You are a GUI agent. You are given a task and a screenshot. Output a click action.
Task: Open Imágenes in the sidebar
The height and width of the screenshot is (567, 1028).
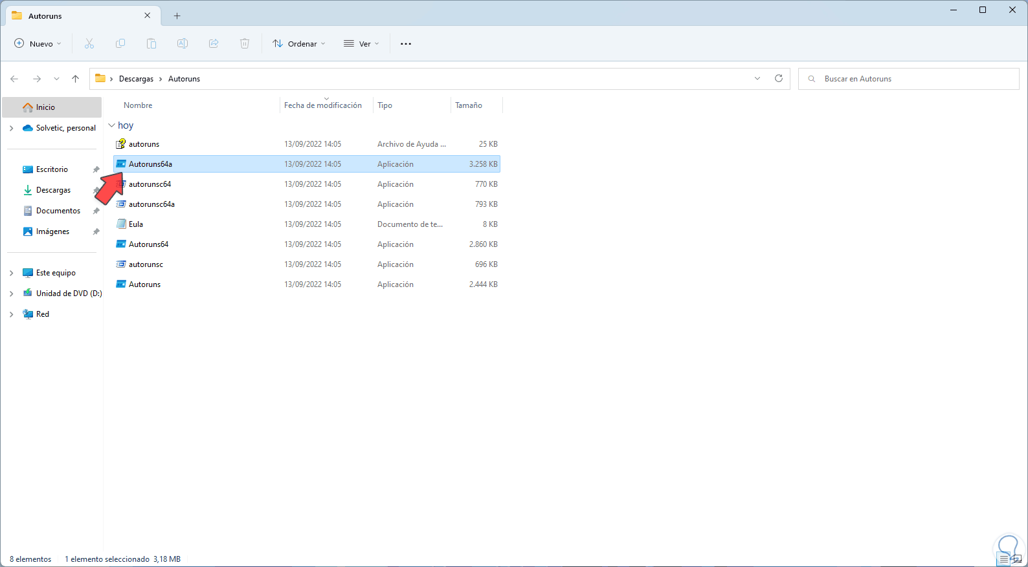pyautogui.click(x=52, y=231)
